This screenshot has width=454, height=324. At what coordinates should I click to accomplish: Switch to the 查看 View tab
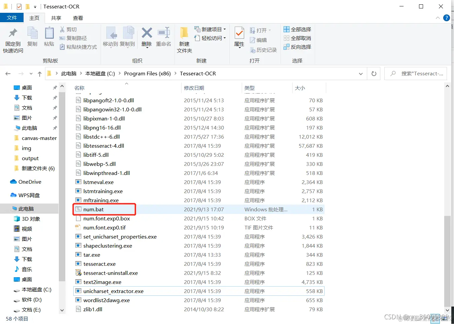78,18
